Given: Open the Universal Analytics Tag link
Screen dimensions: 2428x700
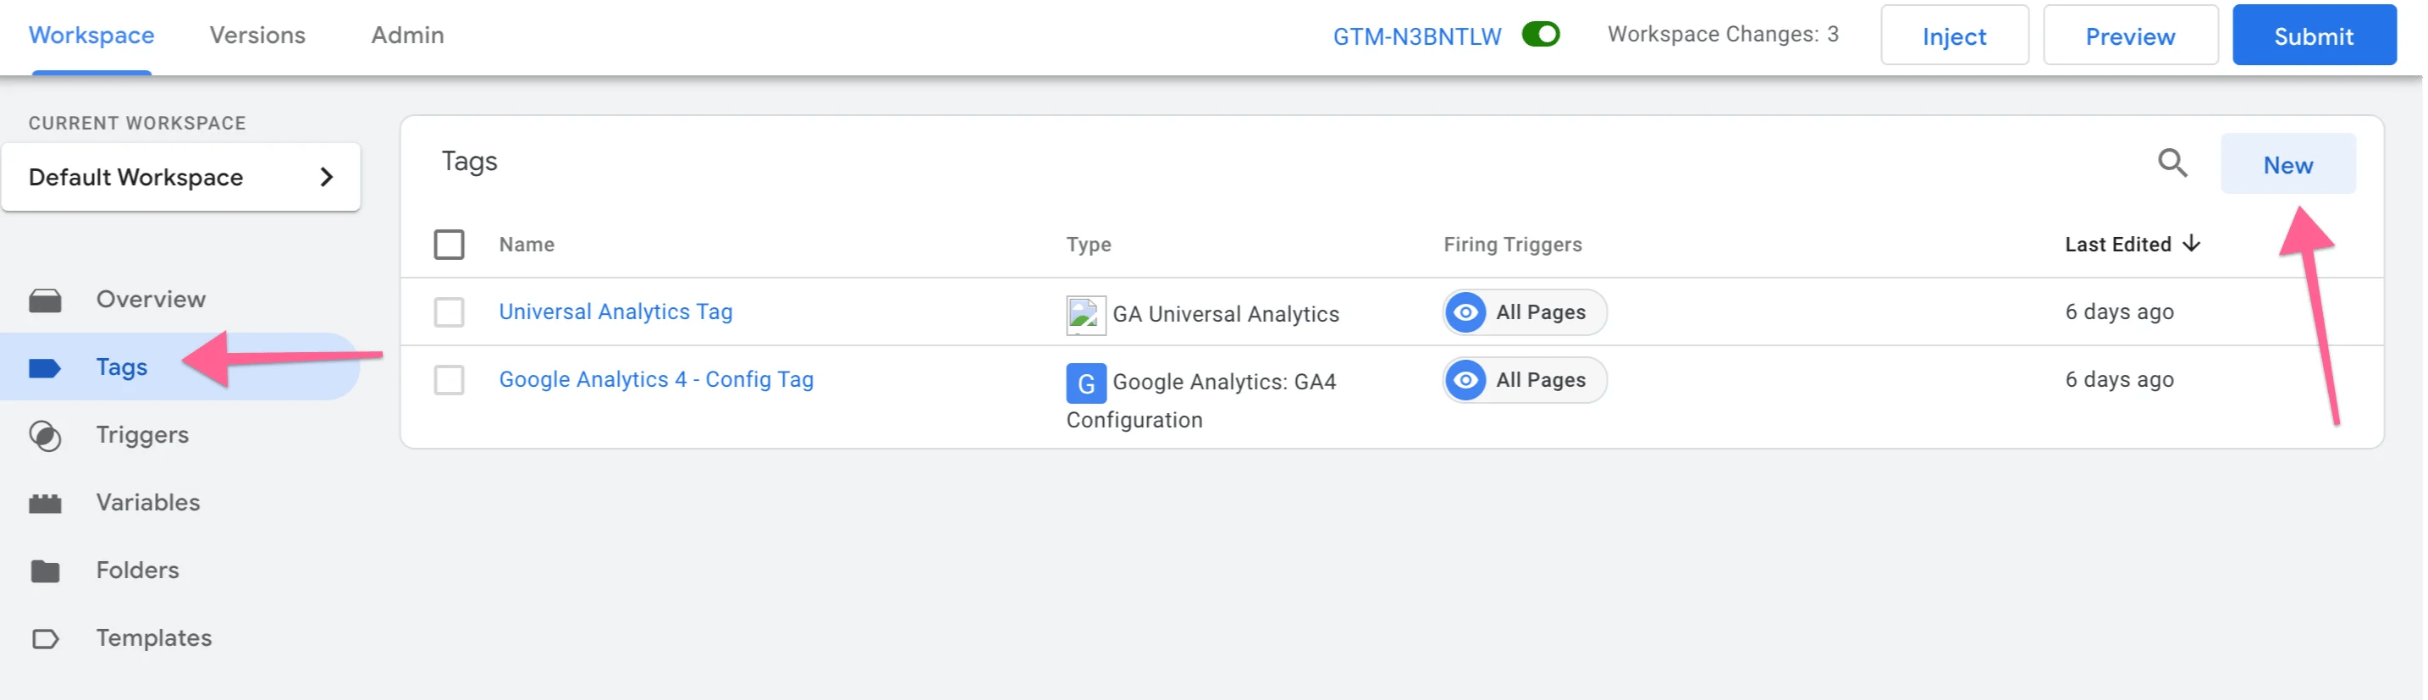Looking at the screenshot, I should point(615,311).
